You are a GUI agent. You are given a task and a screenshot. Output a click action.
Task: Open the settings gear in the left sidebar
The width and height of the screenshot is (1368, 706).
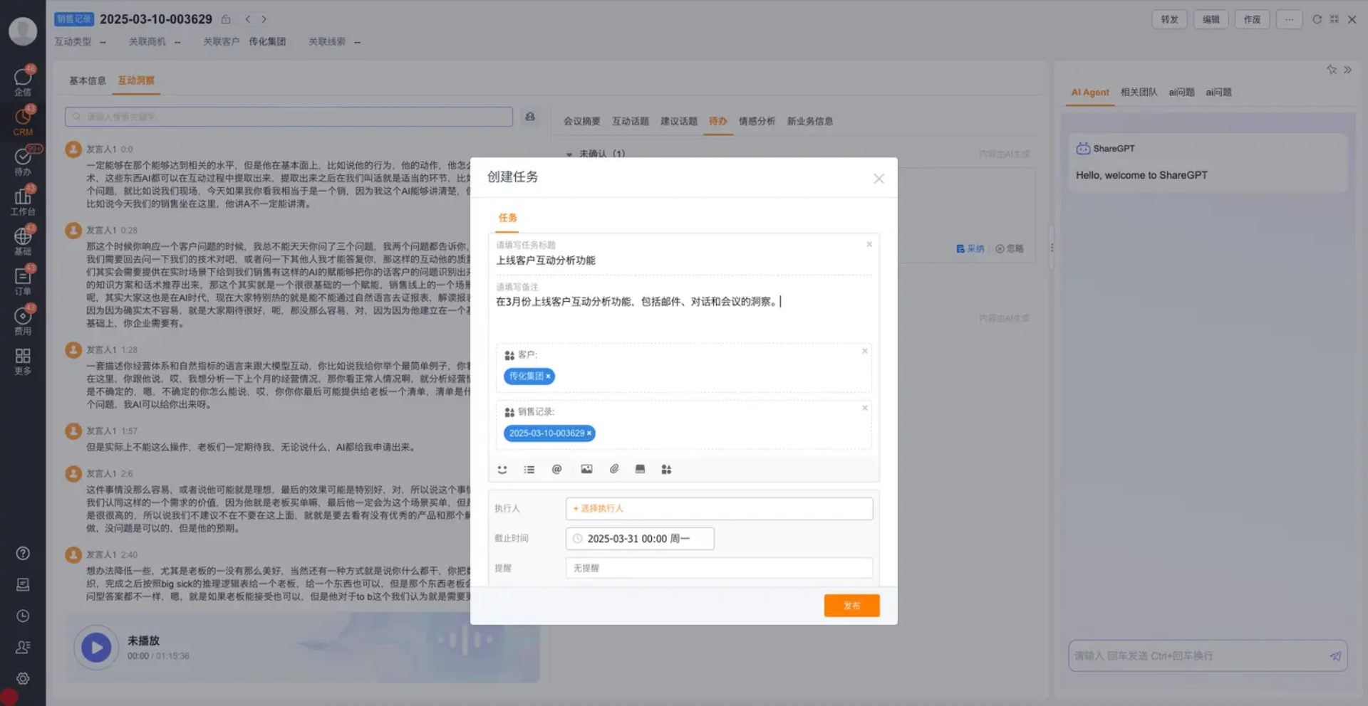click(23, 678)
